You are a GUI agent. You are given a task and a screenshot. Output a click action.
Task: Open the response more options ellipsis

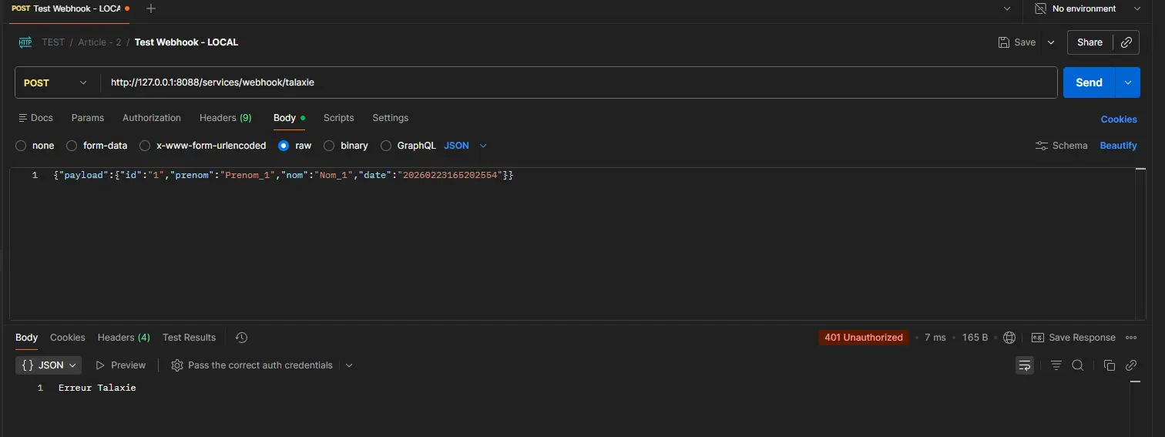[1131, 338]
